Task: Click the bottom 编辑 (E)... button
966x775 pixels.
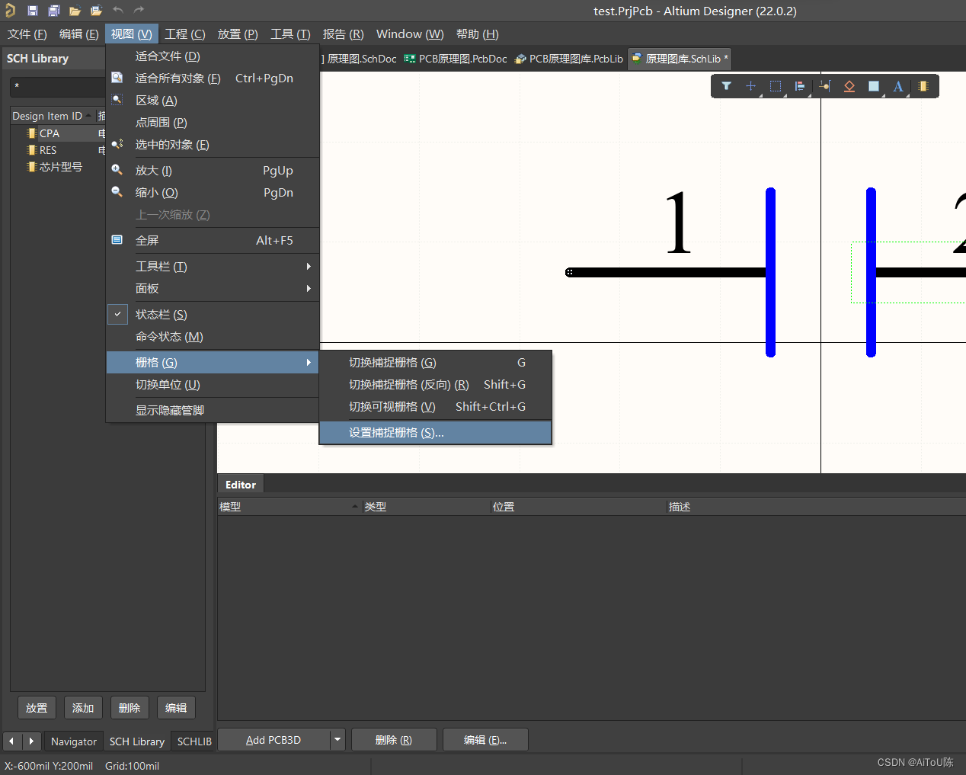Action: [x=485, y=740]
